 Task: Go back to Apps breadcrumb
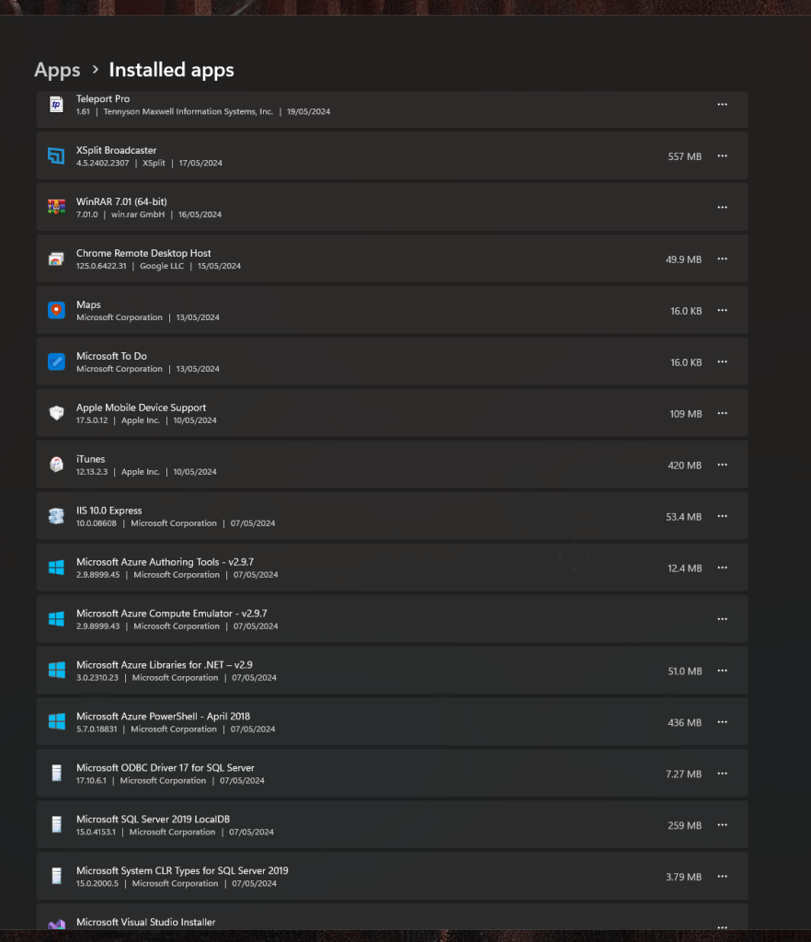pos(57,70)
